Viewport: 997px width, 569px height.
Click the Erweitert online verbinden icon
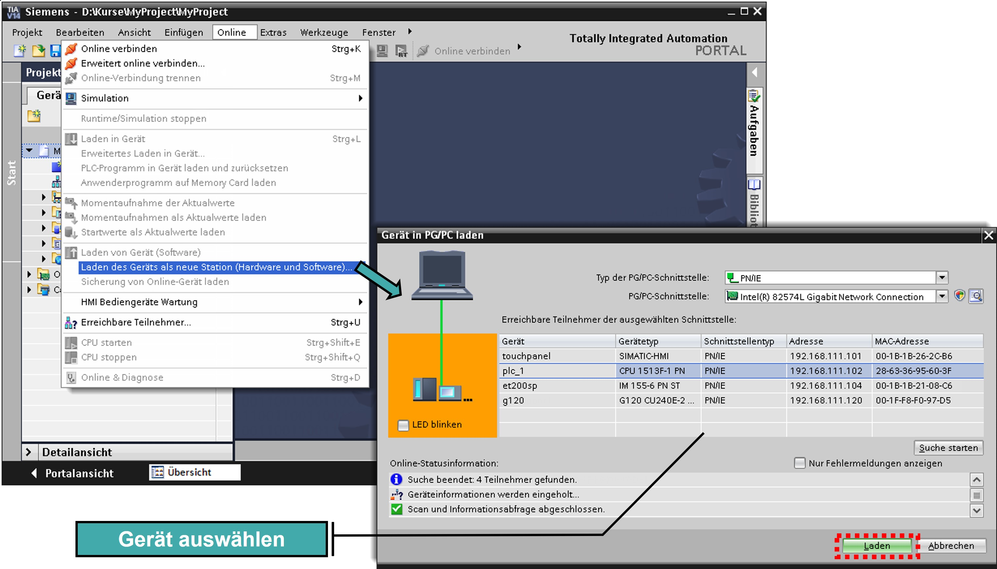tap(71, 63)
